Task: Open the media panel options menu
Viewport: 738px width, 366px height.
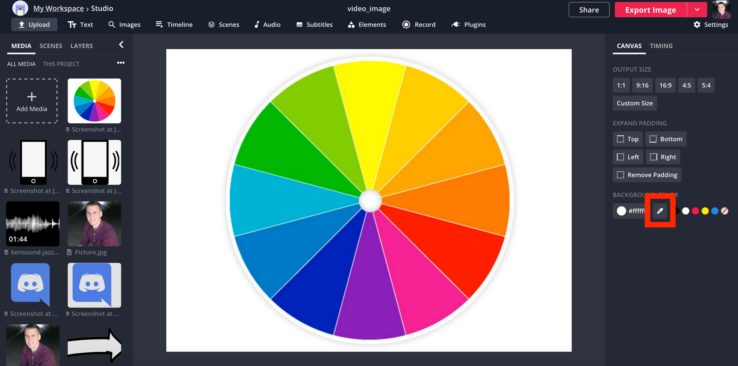Action: pos(121,63)
